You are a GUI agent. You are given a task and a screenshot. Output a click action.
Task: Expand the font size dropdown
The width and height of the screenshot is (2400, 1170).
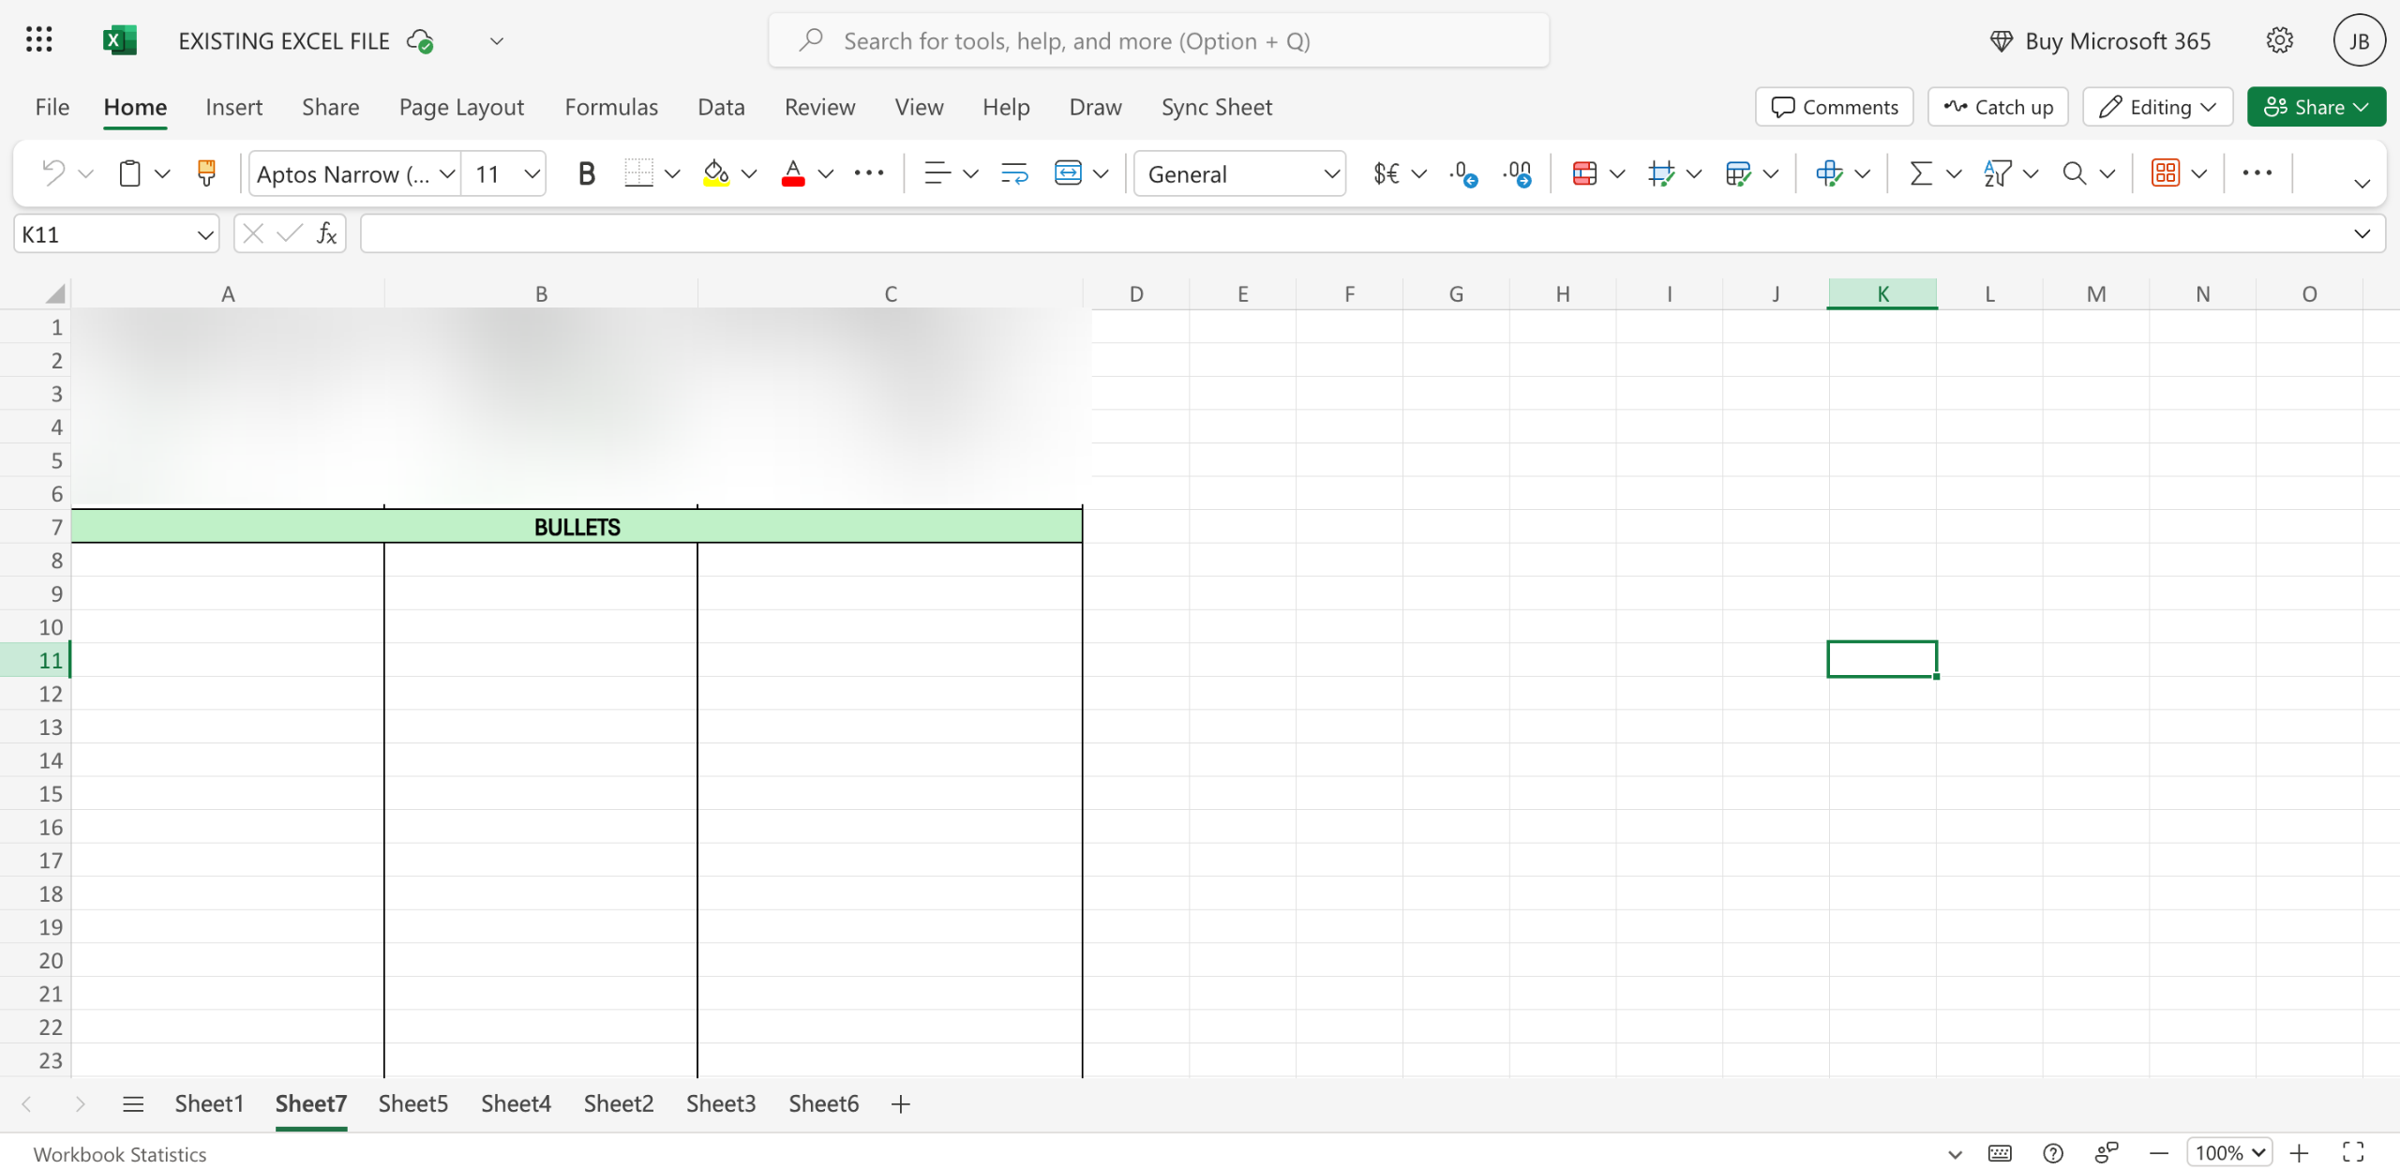pos(532,173)
